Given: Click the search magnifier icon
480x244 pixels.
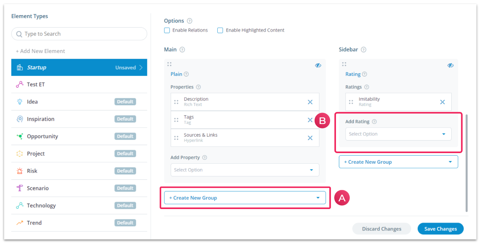Looking at the screenshot, I should pos(19,34).
